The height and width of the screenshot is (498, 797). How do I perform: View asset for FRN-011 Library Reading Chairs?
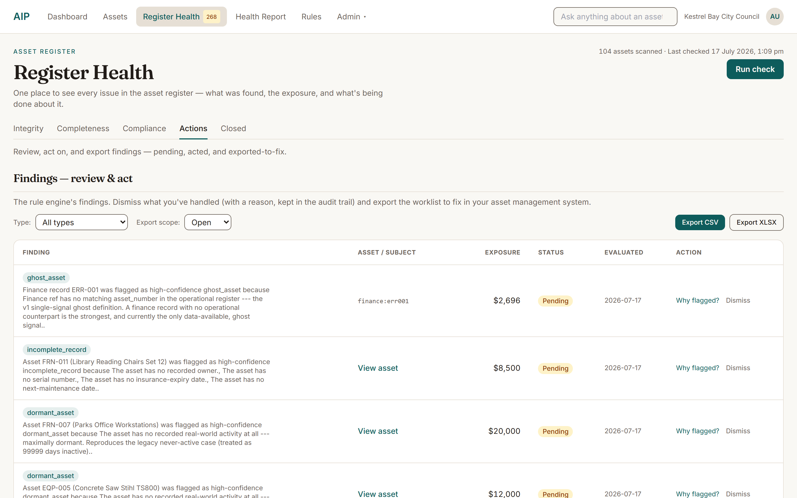pyautogui.click(x=378, y=368)
